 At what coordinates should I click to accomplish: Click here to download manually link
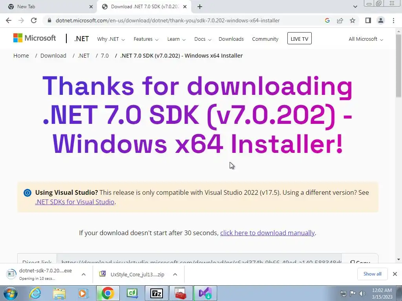click(x=267, y=233)
